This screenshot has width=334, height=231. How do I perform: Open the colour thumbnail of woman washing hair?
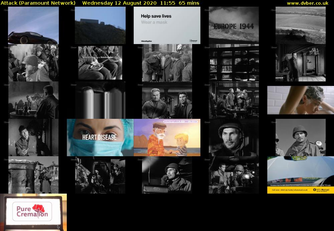point(301,100)
